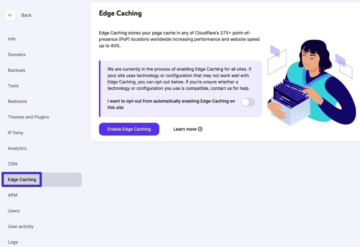The image size is (360, 247).
Task: Open Themes and Plugins settings
Action: click(28, 117)
